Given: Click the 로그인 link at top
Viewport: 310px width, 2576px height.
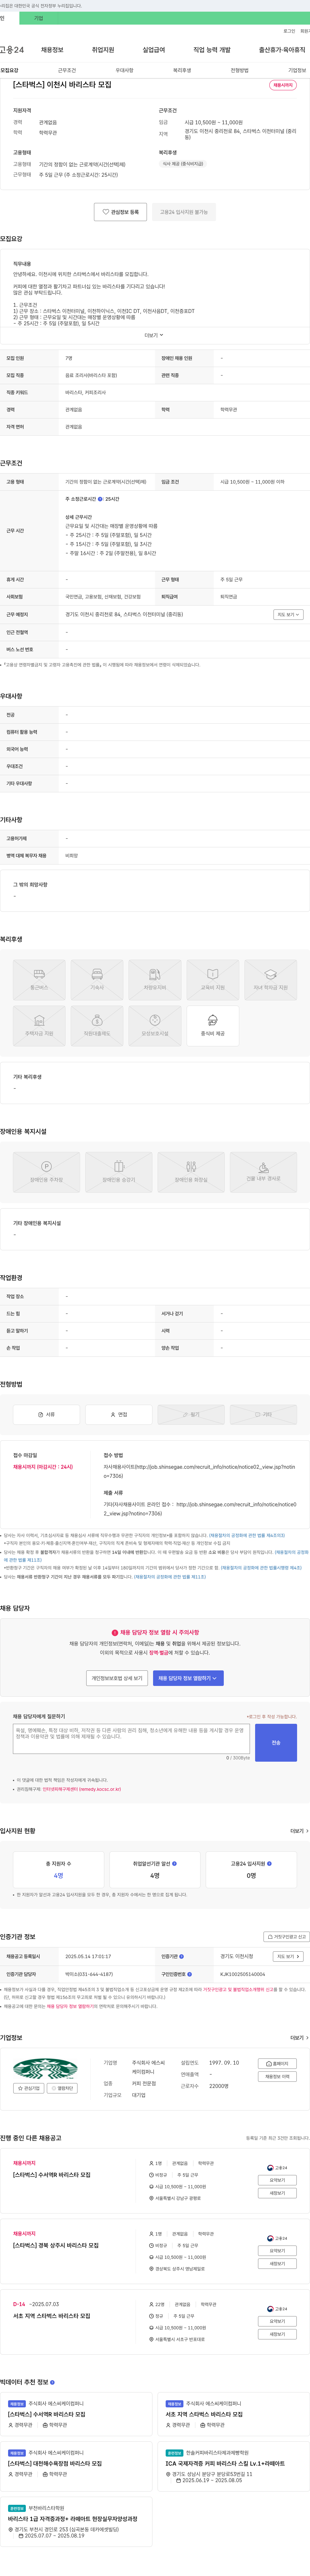Looking at the screenshot, I should pos(289,31).
